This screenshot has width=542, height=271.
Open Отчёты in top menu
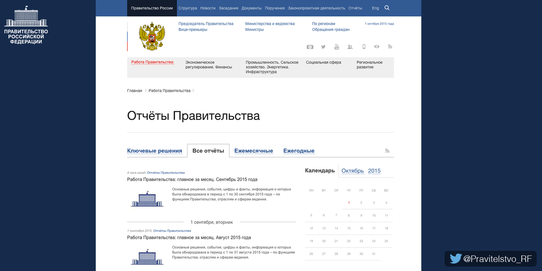(x=355, y=8)
